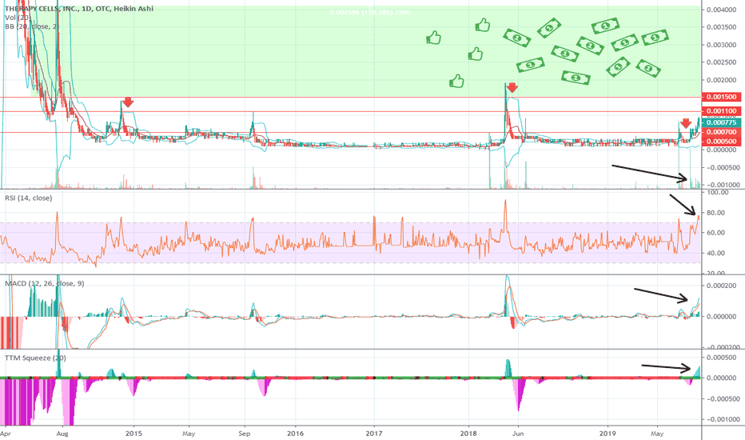Image resolution: width=745 pixels, height=440 pixels.
Task: Open the Vol (20) indicator label
Action: click(x=18, y=18)
